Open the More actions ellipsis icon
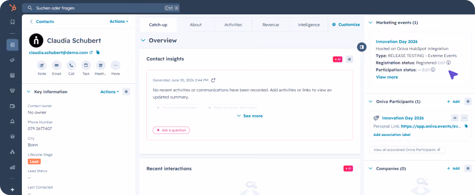475x195 pixels. click(115, 65)
